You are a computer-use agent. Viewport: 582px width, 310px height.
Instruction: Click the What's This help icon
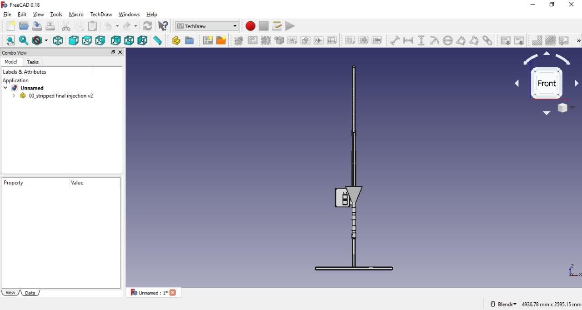[163, 26]
